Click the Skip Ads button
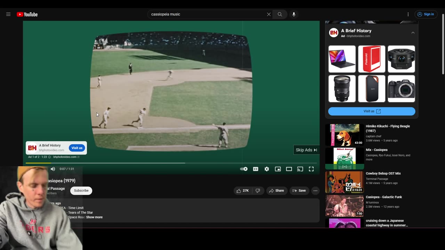Screen dimensions: 445x250 point(306,150)
